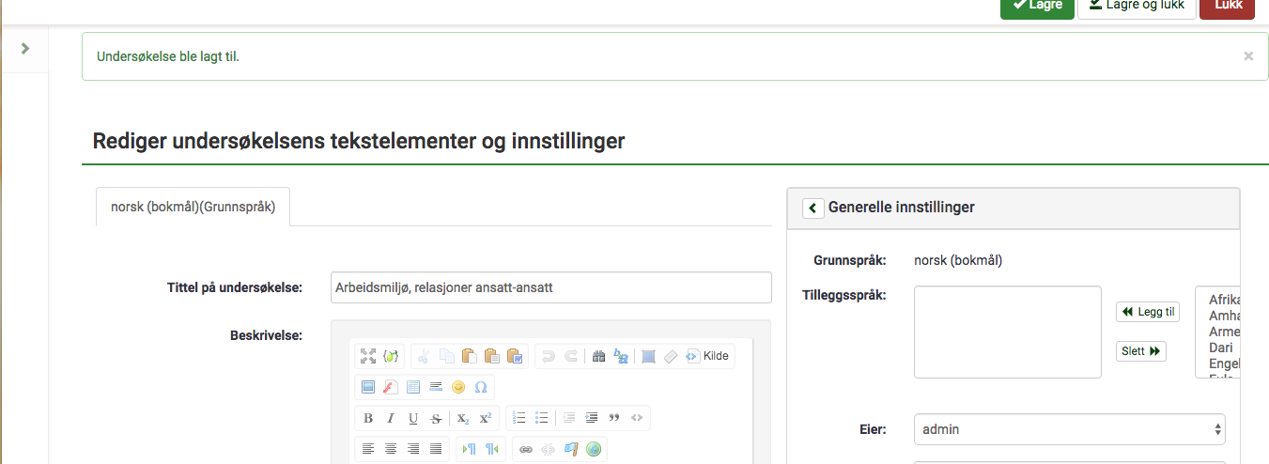Screen dimensions: 1269x464
Task: Insert Flash object icon
Action: pos(391,387)
